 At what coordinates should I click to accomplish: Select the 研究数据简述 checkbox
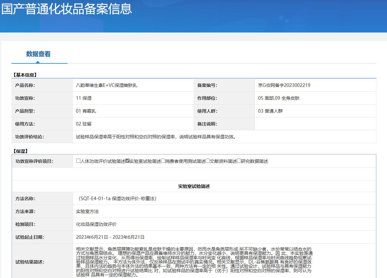tap(239, 161)
